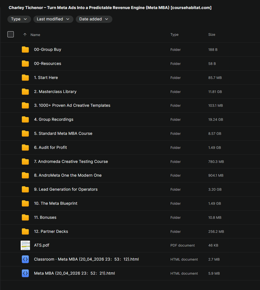Click the 3.20 GB size value
This screenshot has width=260, height=290.
coord(215,190)
